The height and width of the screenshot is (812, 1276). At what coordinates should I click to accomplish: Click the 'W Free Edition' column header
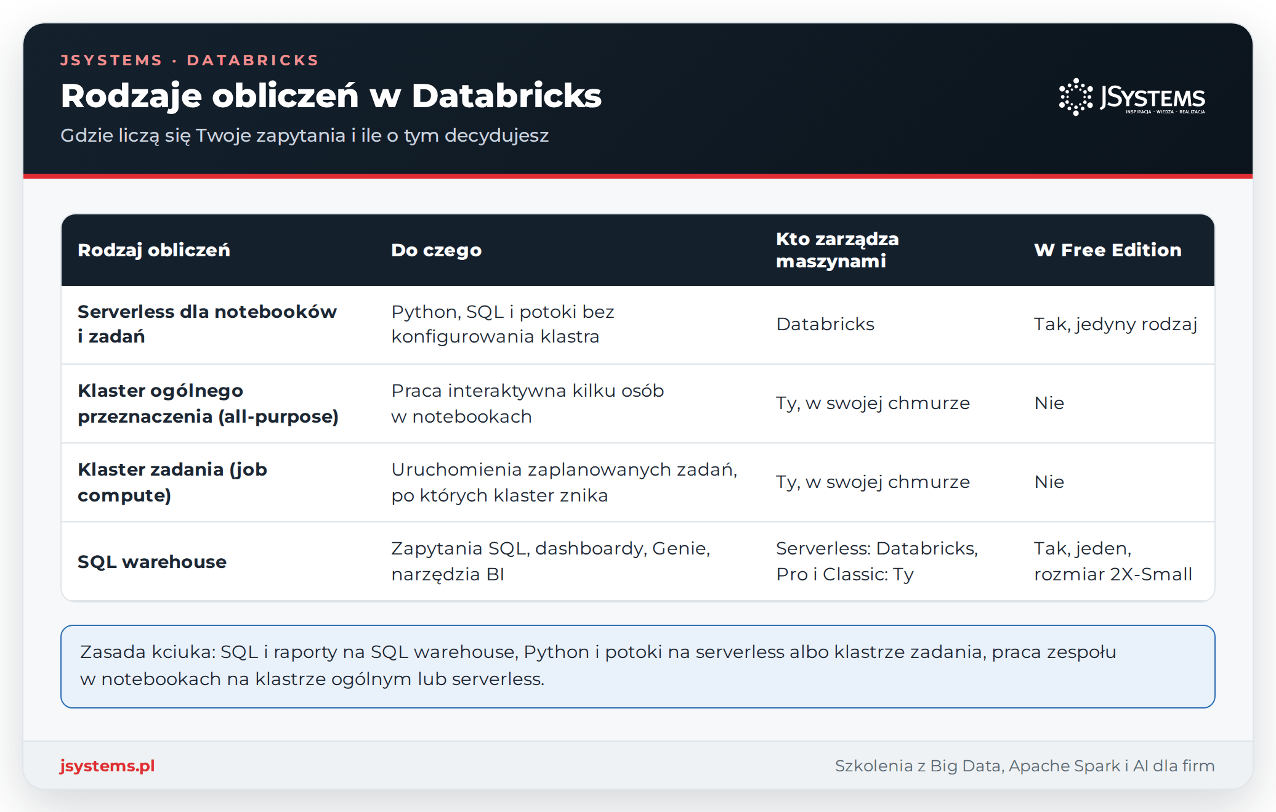click(1108, 250)
